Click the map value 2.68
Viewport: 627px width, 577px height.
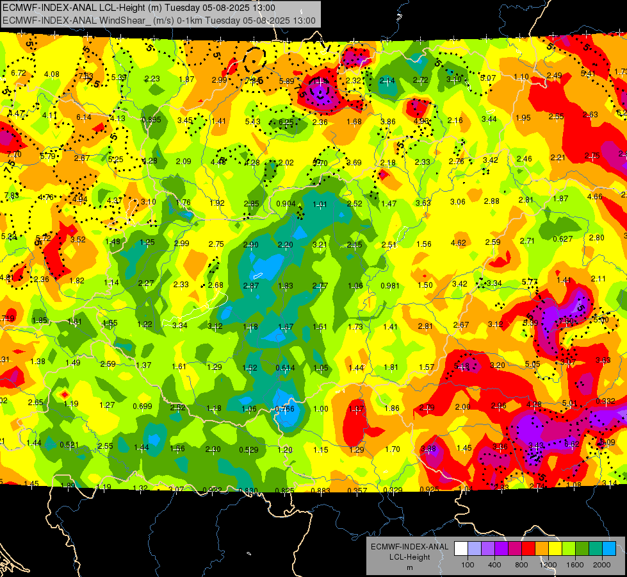coord(216,285)
